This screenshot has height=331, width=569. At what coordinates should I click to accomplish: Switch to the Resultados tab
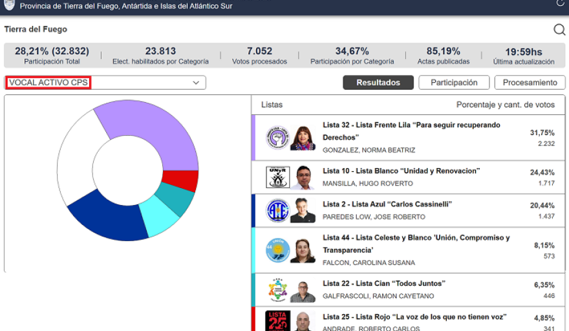point(378,83)
